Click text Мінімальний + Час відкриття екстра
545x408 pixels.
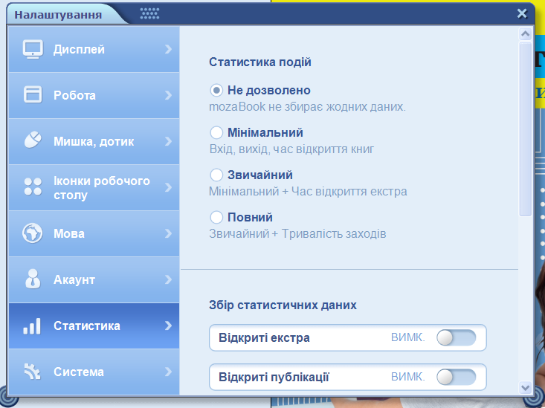click(x=308, y=192)
